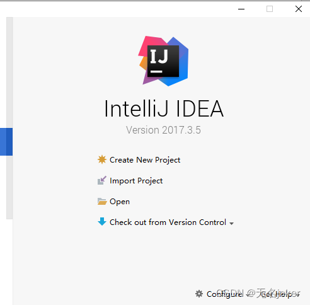Expand the Version Control dropdown arrow
310x305 pixels.
231,224
